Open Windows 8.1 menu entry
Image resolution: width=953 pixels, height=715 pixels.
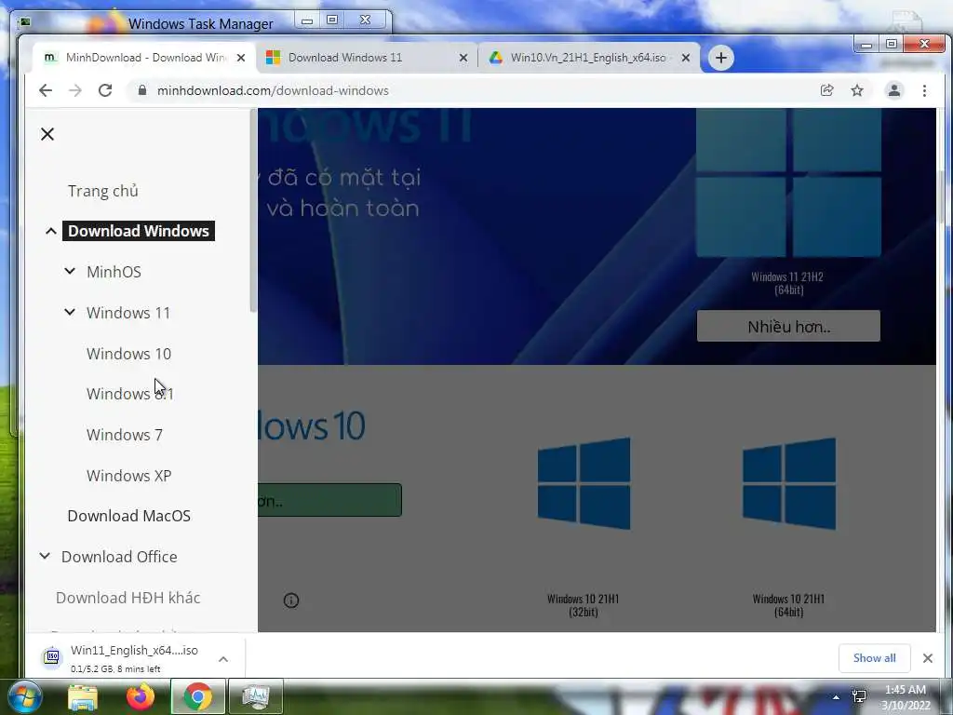click(x=130, y=394)
